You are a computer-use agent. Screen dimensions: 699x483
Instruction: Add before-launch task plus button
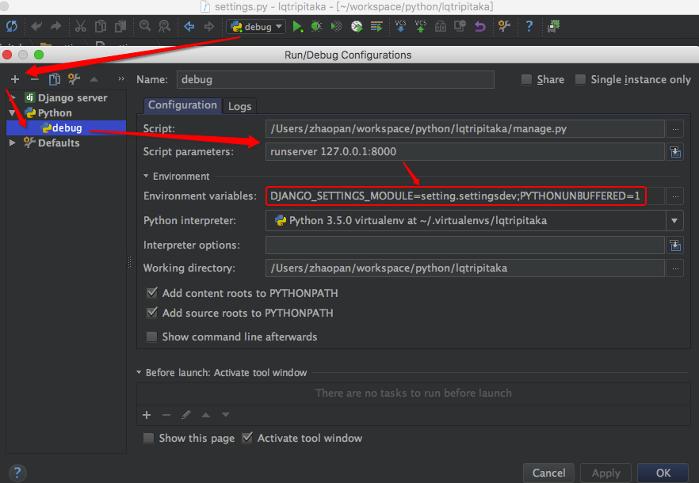pos(147,415)
